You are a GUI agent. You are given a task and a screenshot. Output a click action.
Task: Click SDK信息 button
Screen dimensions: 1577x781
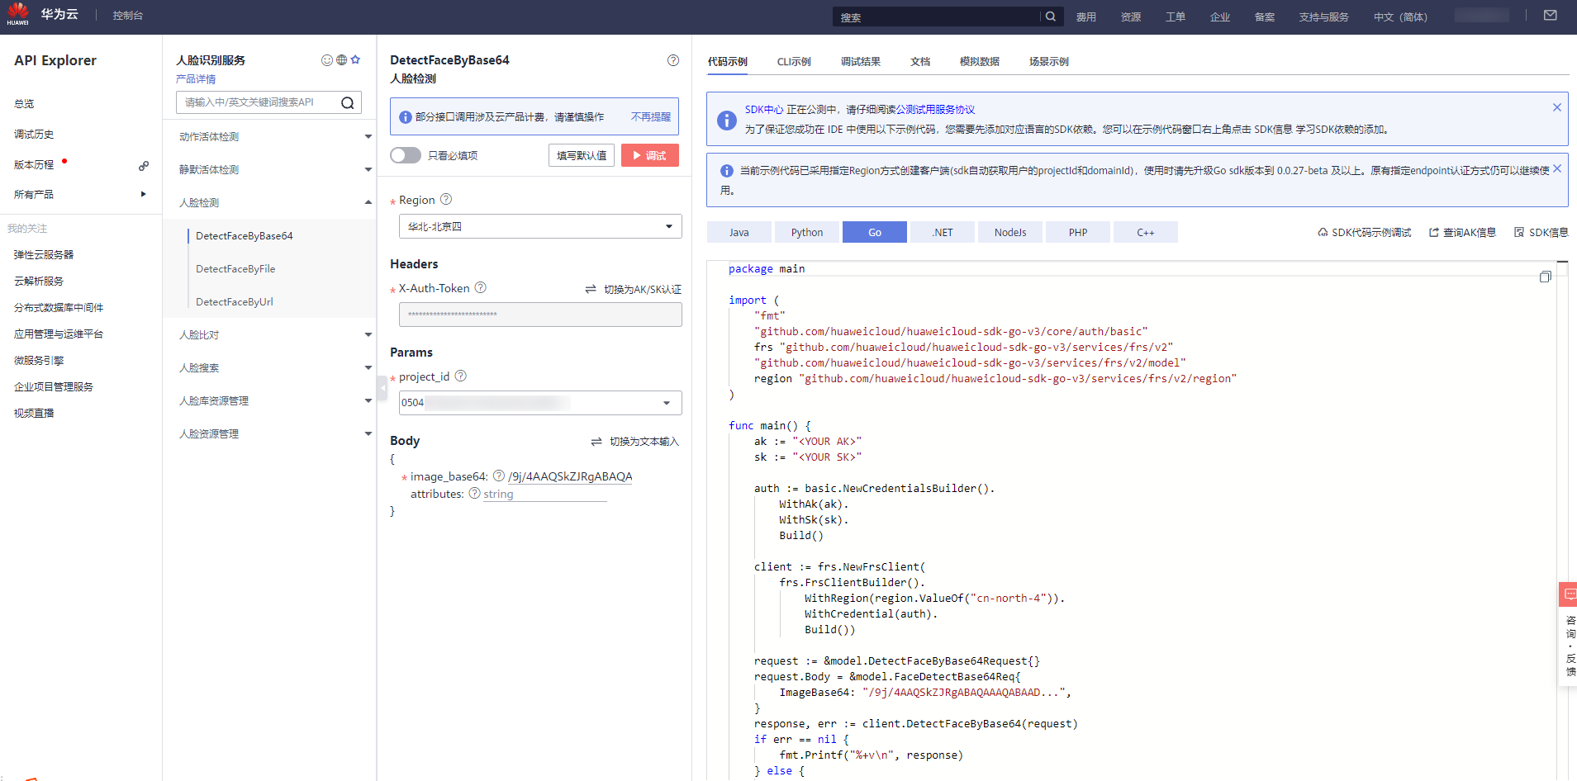(1541, 233)
